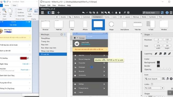This screenshot has height=97, width=173.
Task: Bring shape forward in Layering
Action: click(x=160, y=54)
